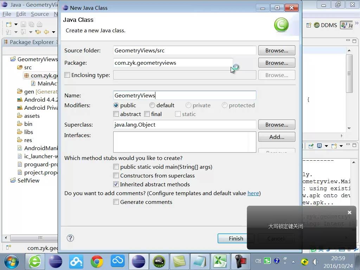Click the 'here' templates link
360x270 pixels.
[253, 193]
